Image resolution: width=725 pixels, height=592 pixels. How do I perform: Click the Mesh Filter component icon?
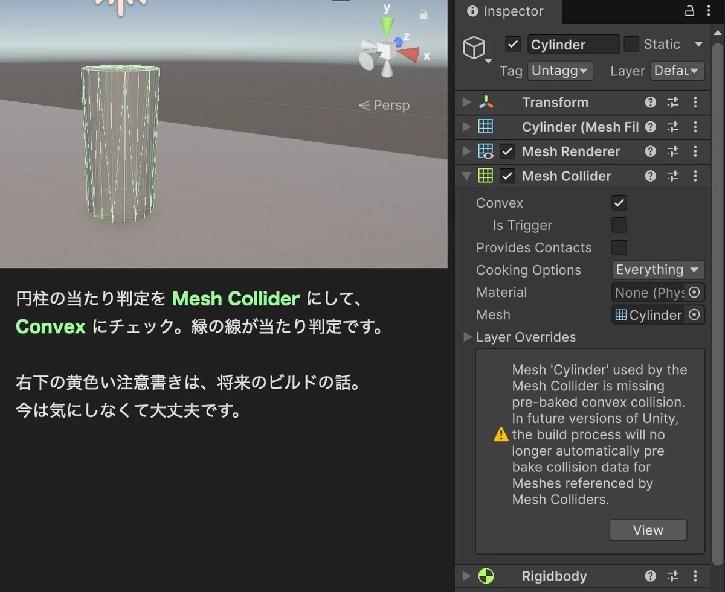(486, 127)
